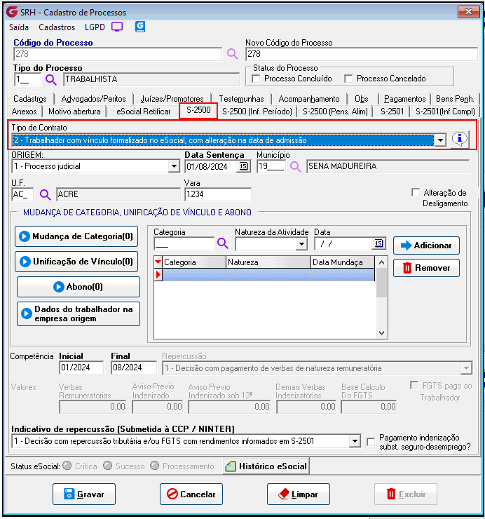
Task: Expand Natureza da Atividade dropdown
Action: click(301, 244)
